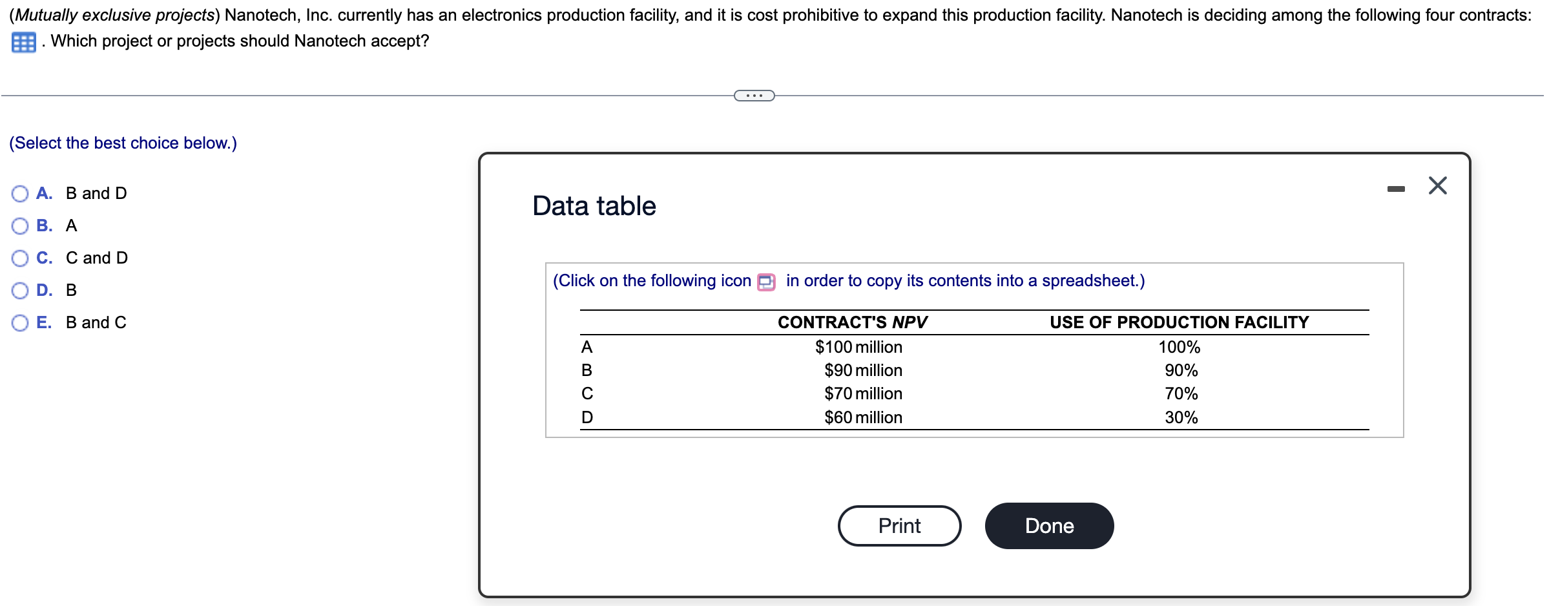Choose radio option E, B and C
This screenshot has height=606, width=1549.
pos(20,323)
